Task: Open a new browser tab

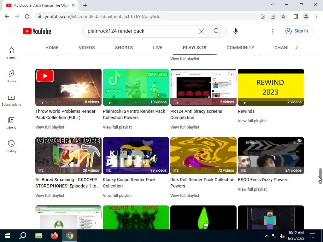Action: [x=85, y=5]
